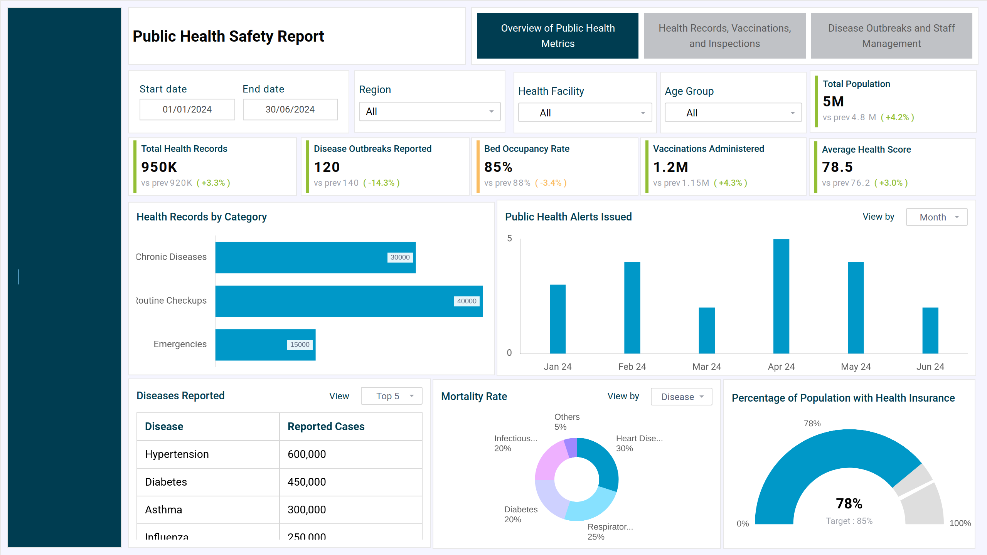Click the Public Health Alerts Issued heading
The height and width of the screenshot is (555, 987).
(x=568, y=217)
